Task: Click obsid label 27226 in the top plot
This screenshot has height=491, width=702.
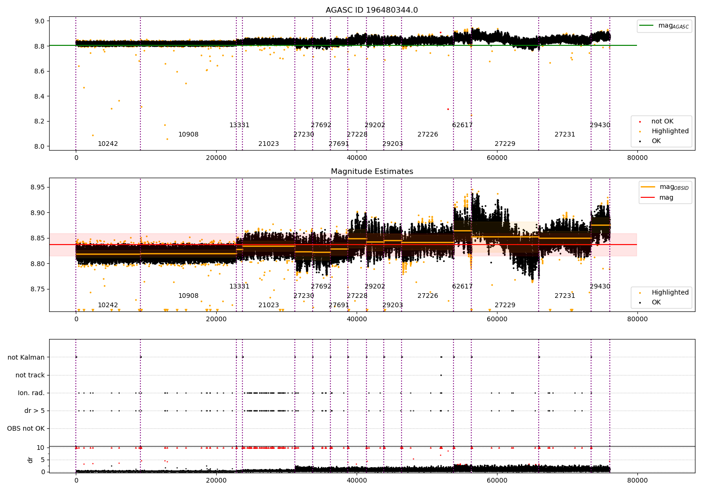Action: 428,135
